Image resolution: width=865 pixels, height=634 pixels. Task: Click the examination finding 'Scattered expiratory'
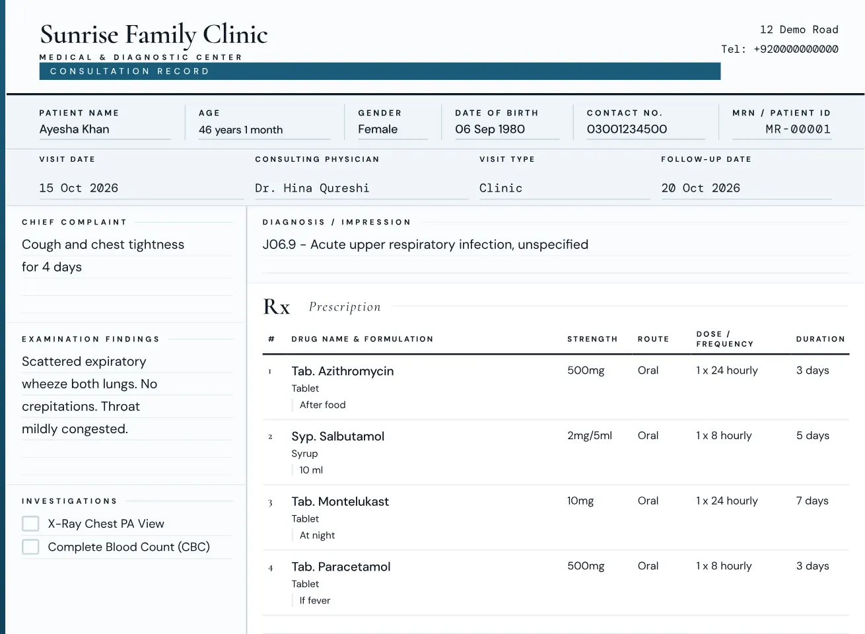(84, 361)
